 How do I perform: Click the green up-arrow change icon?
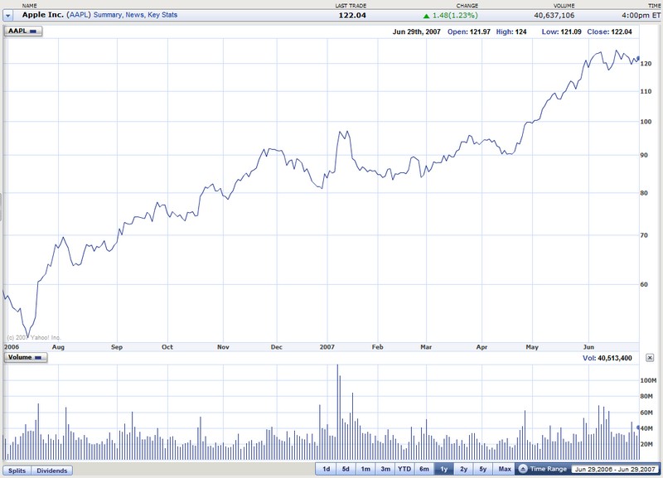[x=426, y=16]
